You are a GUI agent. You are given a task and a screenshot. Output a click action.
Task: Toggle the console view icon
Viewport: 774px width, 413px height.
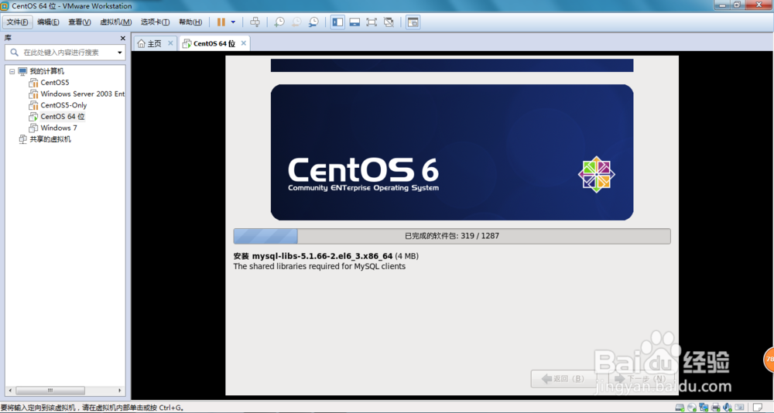[413, 22]
